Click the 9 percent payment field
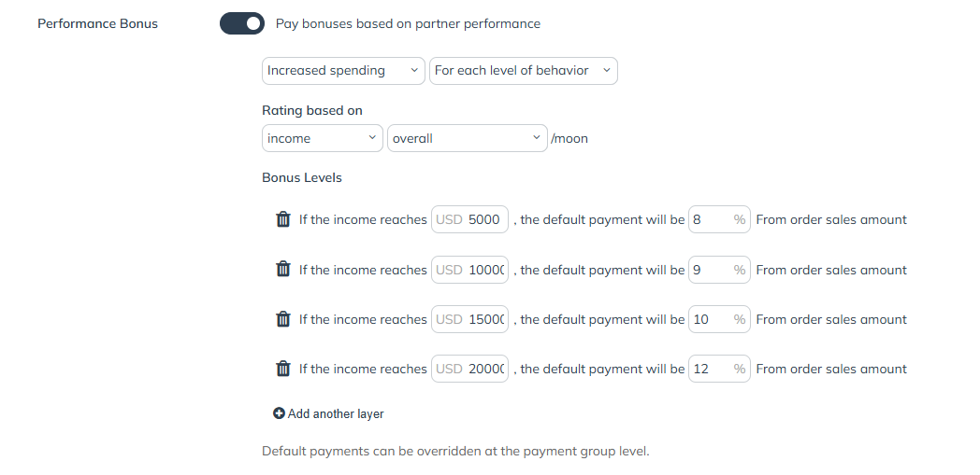Image resolution: width=980 pixels, height=475 pixels. (719, 270)
